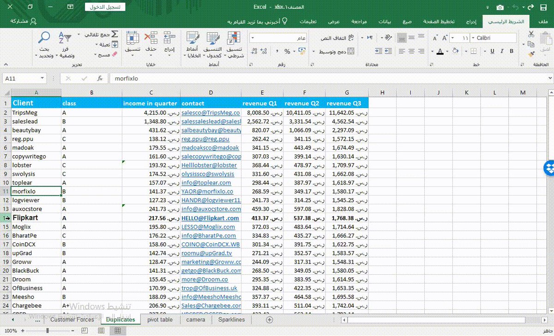Toggle Wrap Text (التفاف النص)
The width and height of the screenshot is (554, 336).
click(337, 37)
